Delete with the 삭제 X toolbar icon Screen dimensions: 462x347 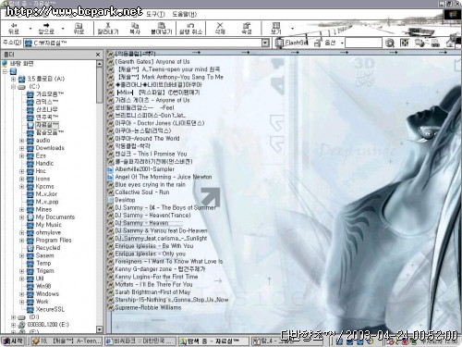pos(220,28)
